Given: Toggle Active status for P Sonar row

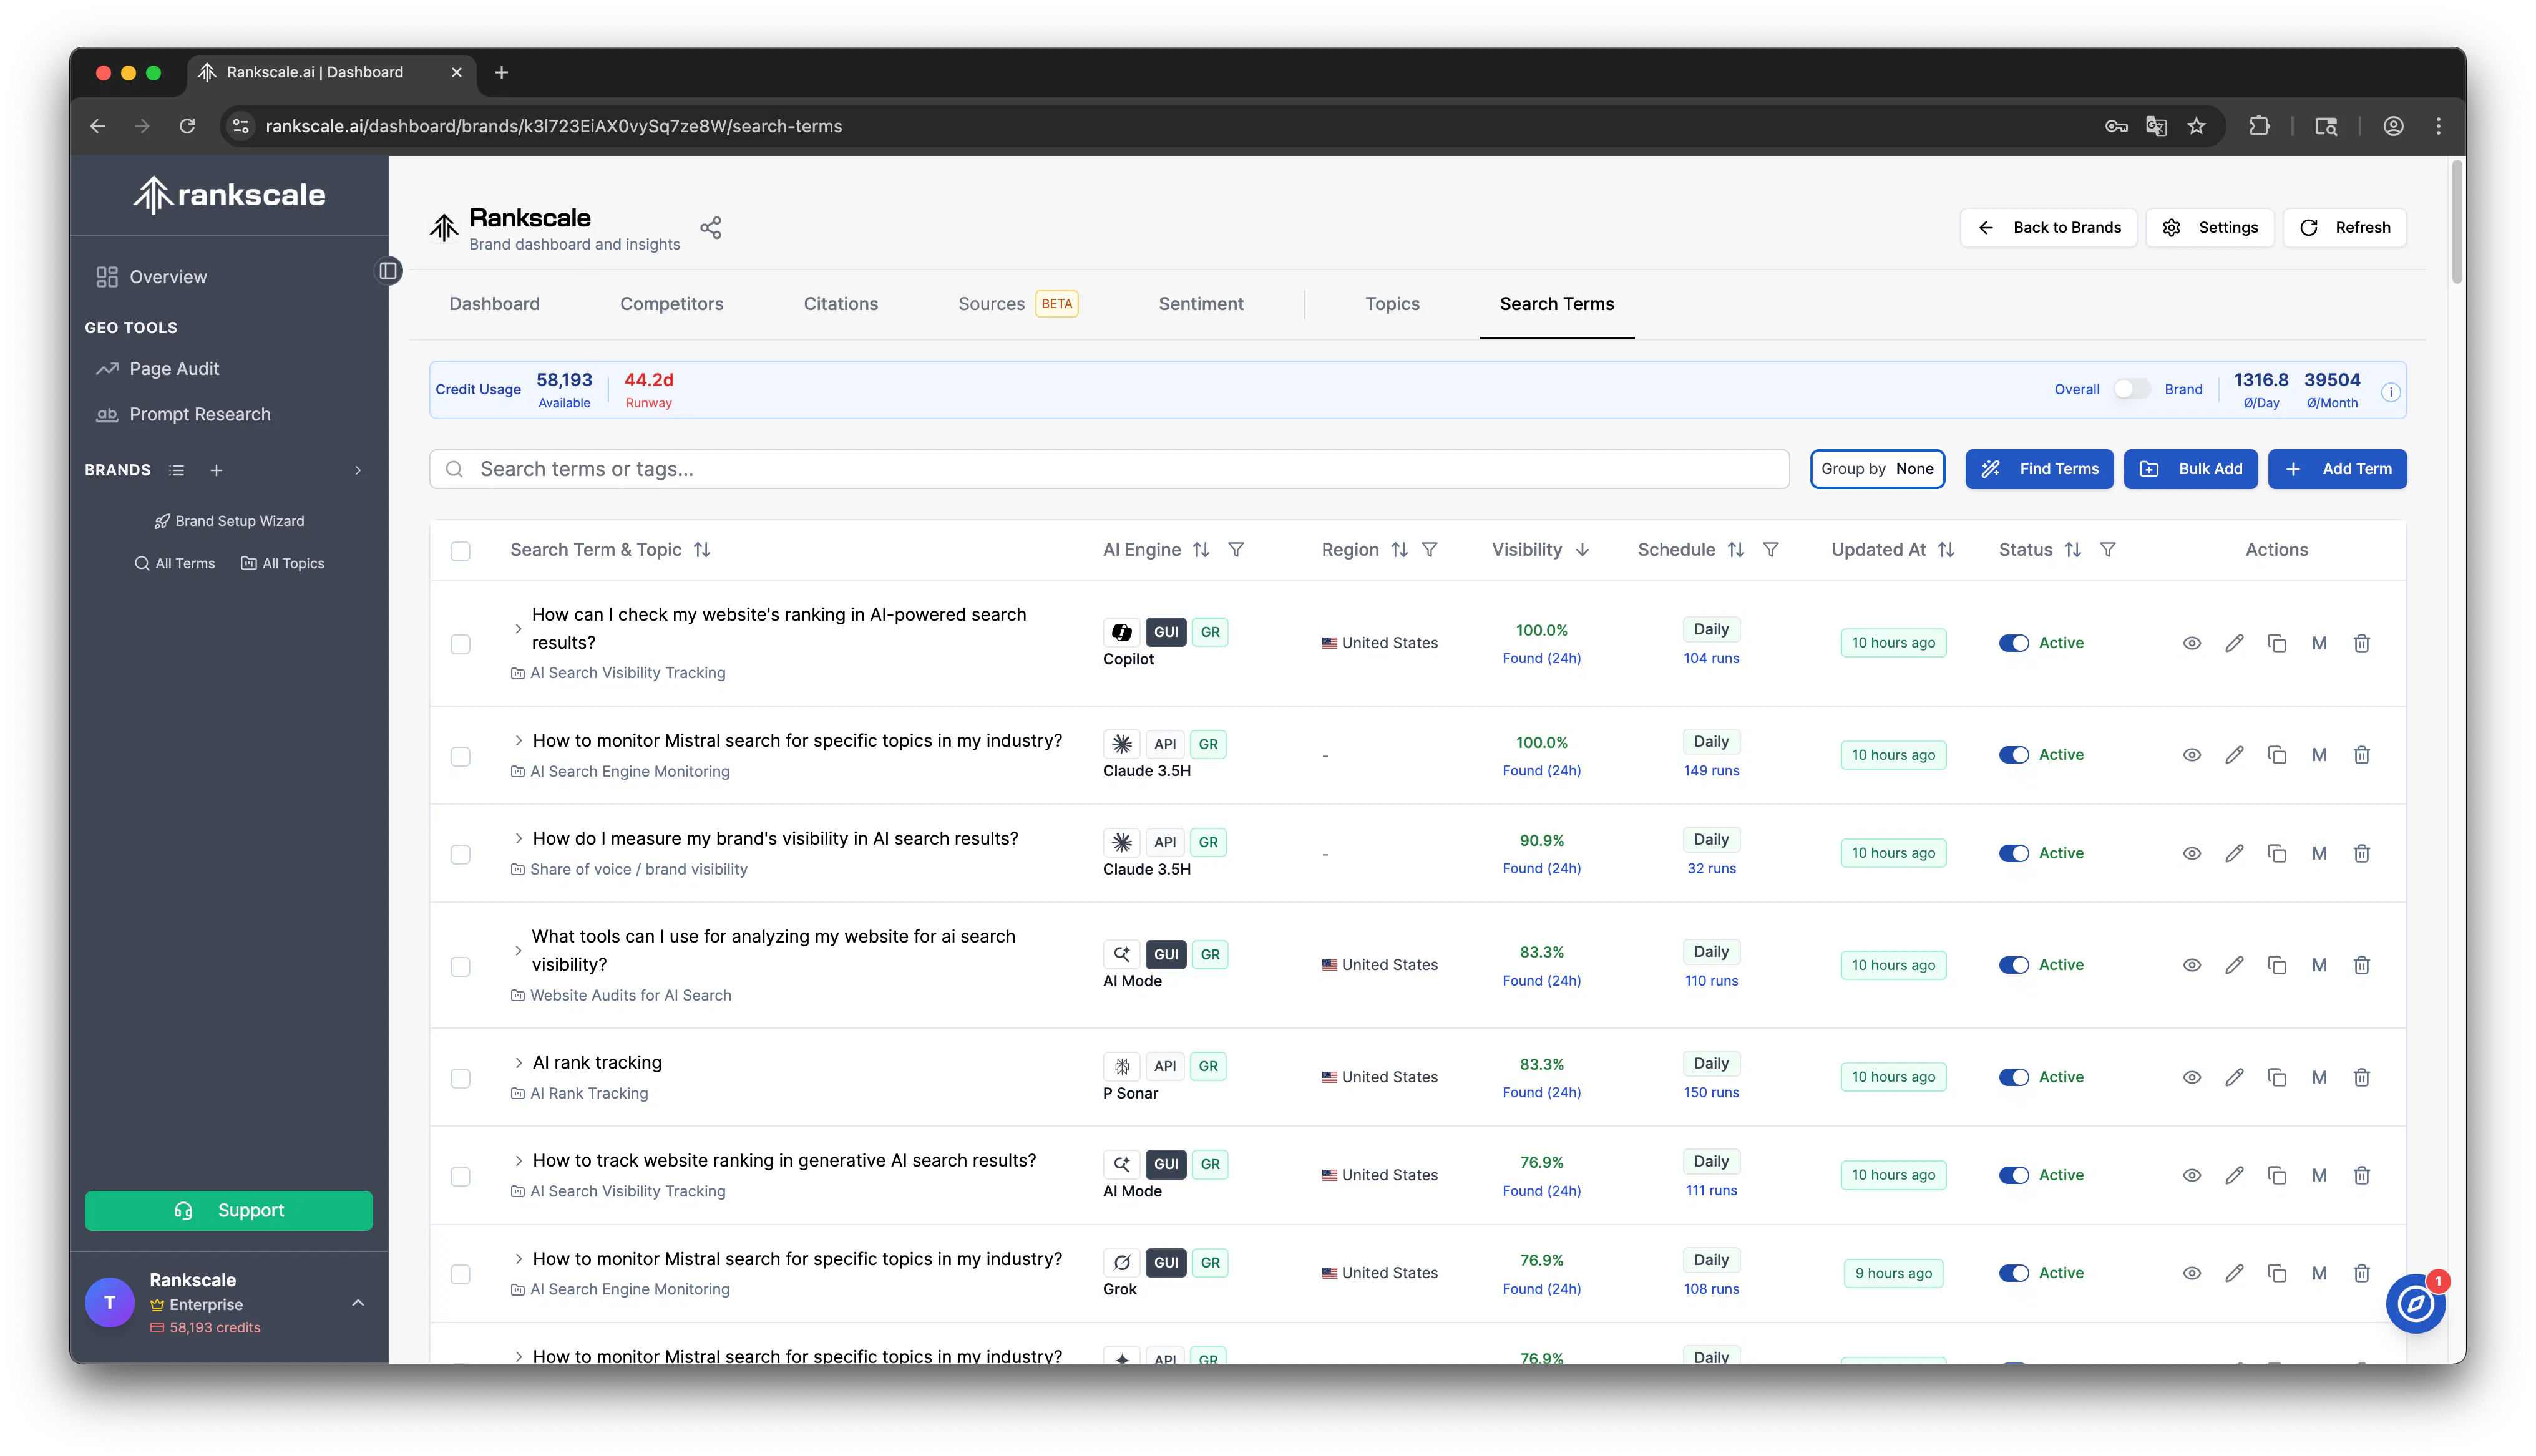Looking at the screenshot, I should coord(2013,1077).
